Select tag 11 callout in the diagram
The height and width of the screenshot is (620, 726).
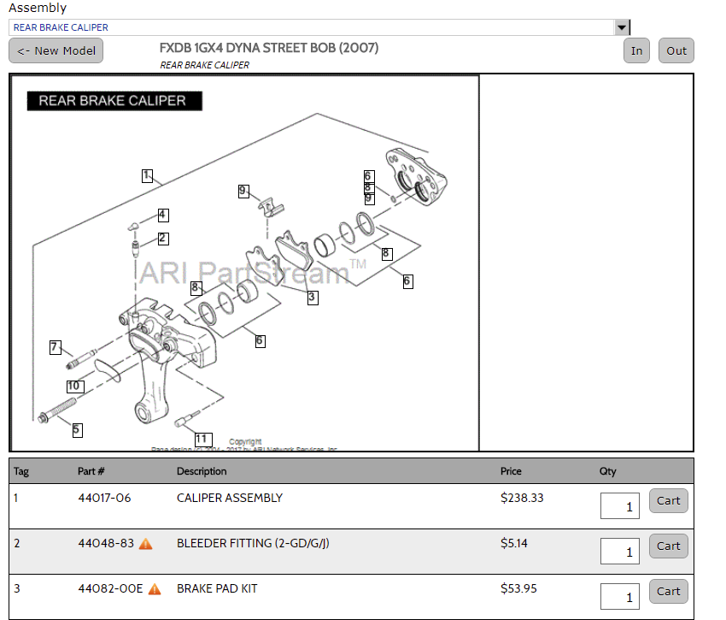(202, 439)
